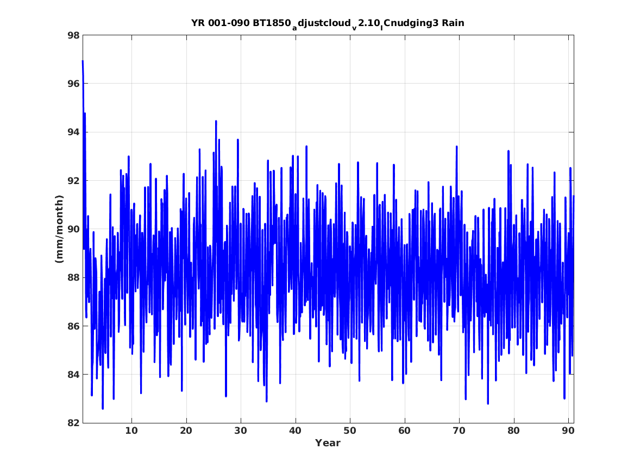
Task: Click the y-axis tick label '88'
Action: (73, 277)
